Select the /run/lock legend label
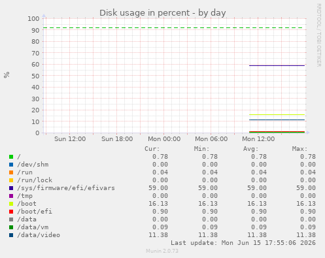This screenshot has width=325, height=258. [35, 180]
